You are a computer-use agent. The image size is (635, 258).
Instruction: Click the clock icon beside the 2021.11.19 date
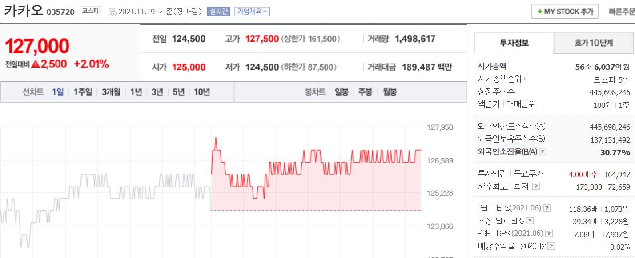tap(113, 12)
